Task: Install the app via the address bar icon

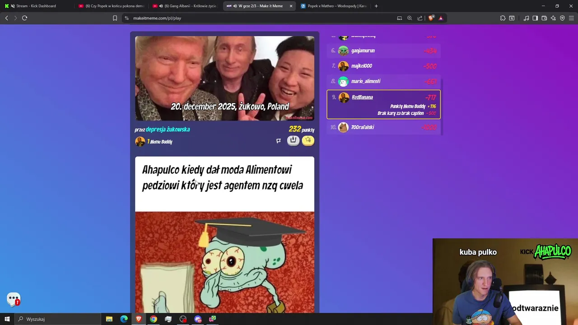Action: 400,18
